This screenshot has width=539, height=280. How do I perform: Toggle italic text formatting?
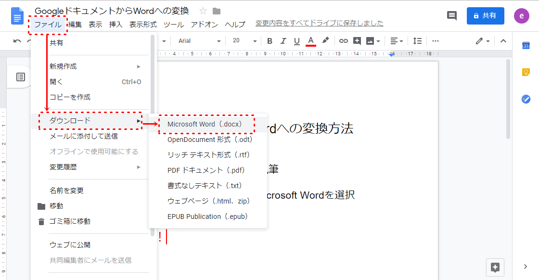(x=283, y=41)
